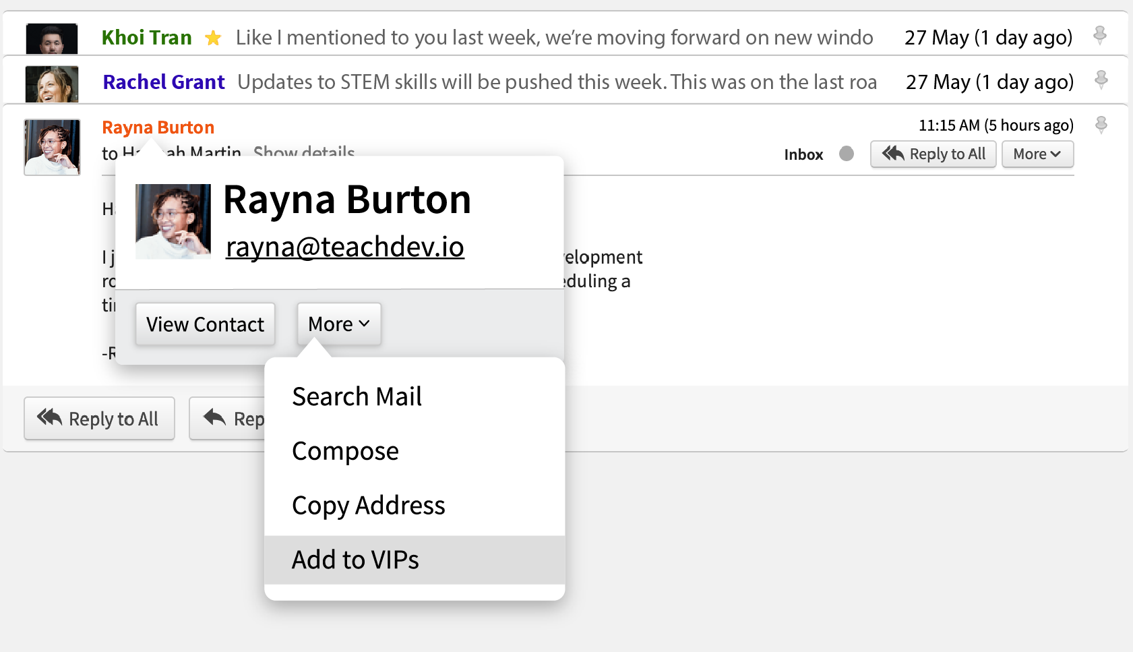Open the rayna@teachdev.io email link
Image resolution: width=1133 pixels, height=652 pixels.
pos(344,247)
